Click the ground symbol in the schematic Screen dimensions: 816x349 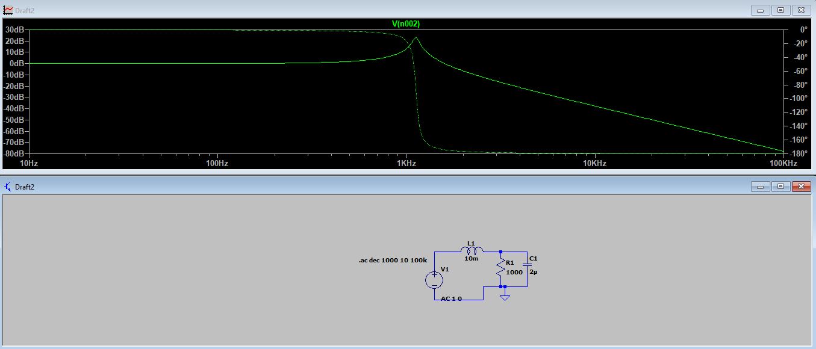tap(505, 297)
